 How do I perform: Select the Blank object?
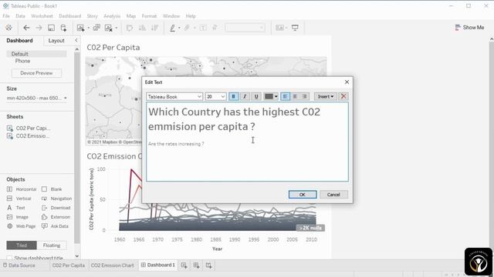[x=52, y=189]
